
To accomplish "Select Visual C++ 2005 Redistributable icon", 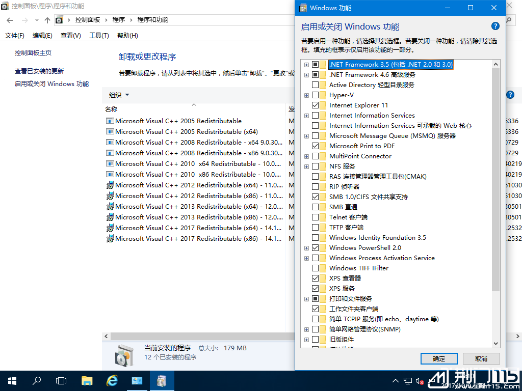I will click(110, 121).
